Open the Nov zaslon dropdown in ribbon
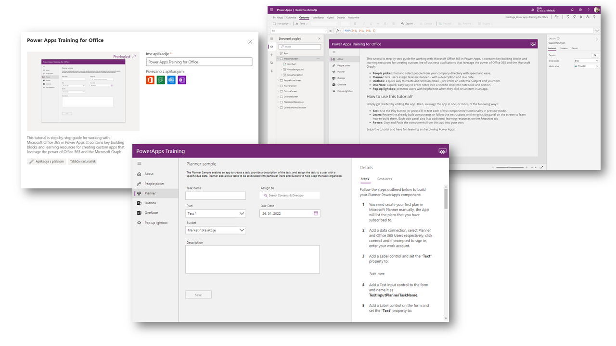 click(x=282, y=24)
